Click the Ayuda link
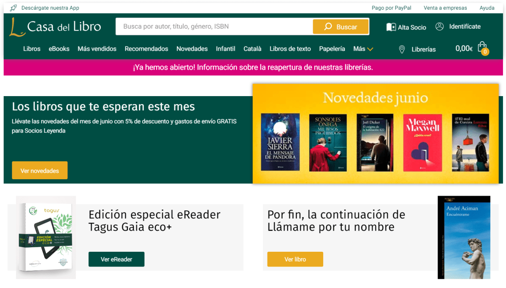Screen dimensions: 506x288 (x=487, y=8)
